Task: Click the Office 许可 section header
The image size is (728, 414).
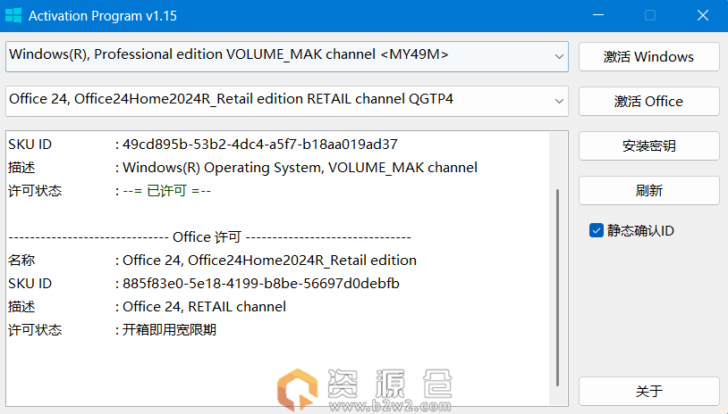Action: pyautogui.click(x=207, y=237)
